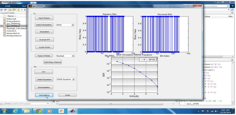This screenshot has width=236, height=115.
Task: Click the gui_OFDM entry in Command History
Action: pos(193,104)
